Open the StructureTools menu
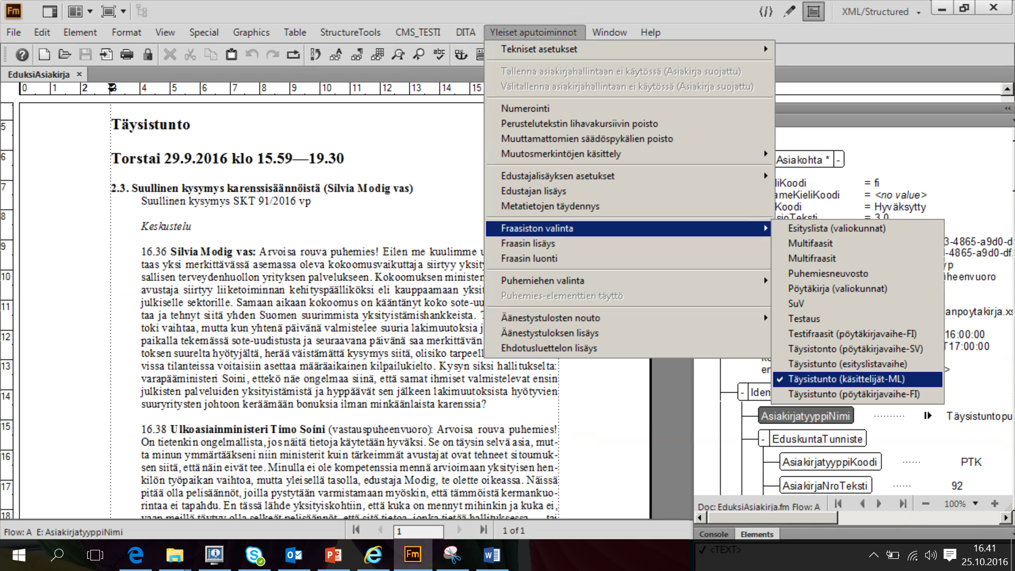 coord(350,32)
